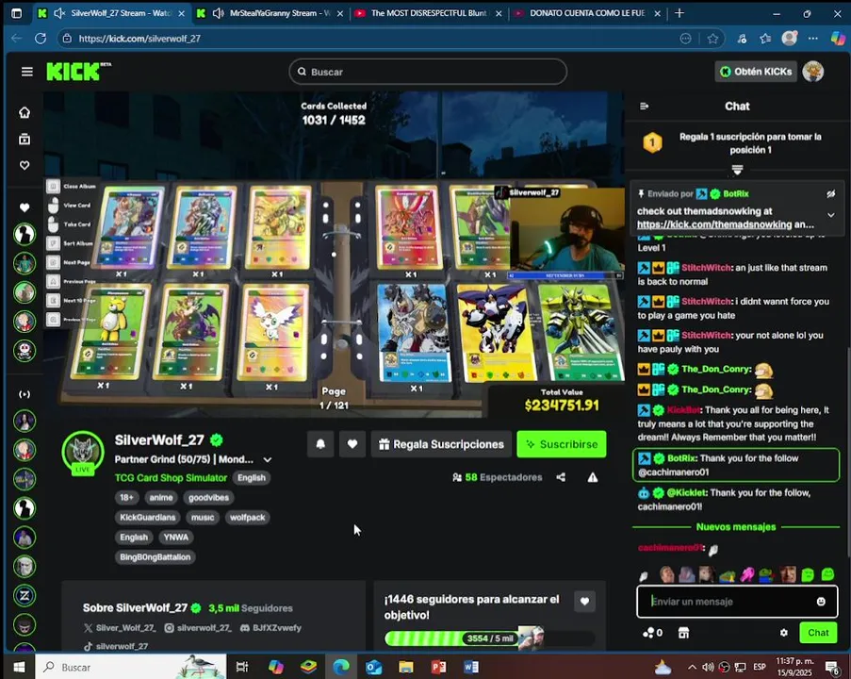Screen dimensions: 851x679
Task: Toggle follow heart next to bell
Action: pos(352,444)
